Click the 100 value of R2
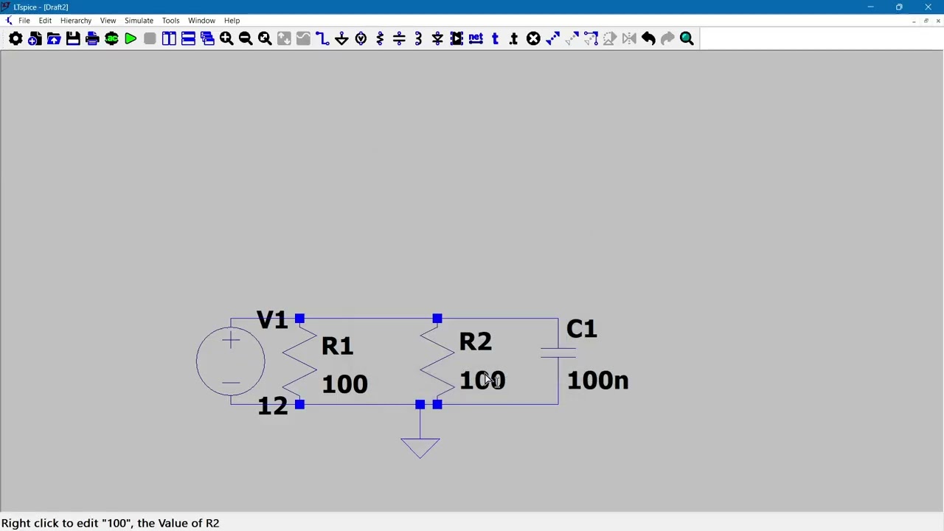The image size is (944, 531). (x=482, y=381)
